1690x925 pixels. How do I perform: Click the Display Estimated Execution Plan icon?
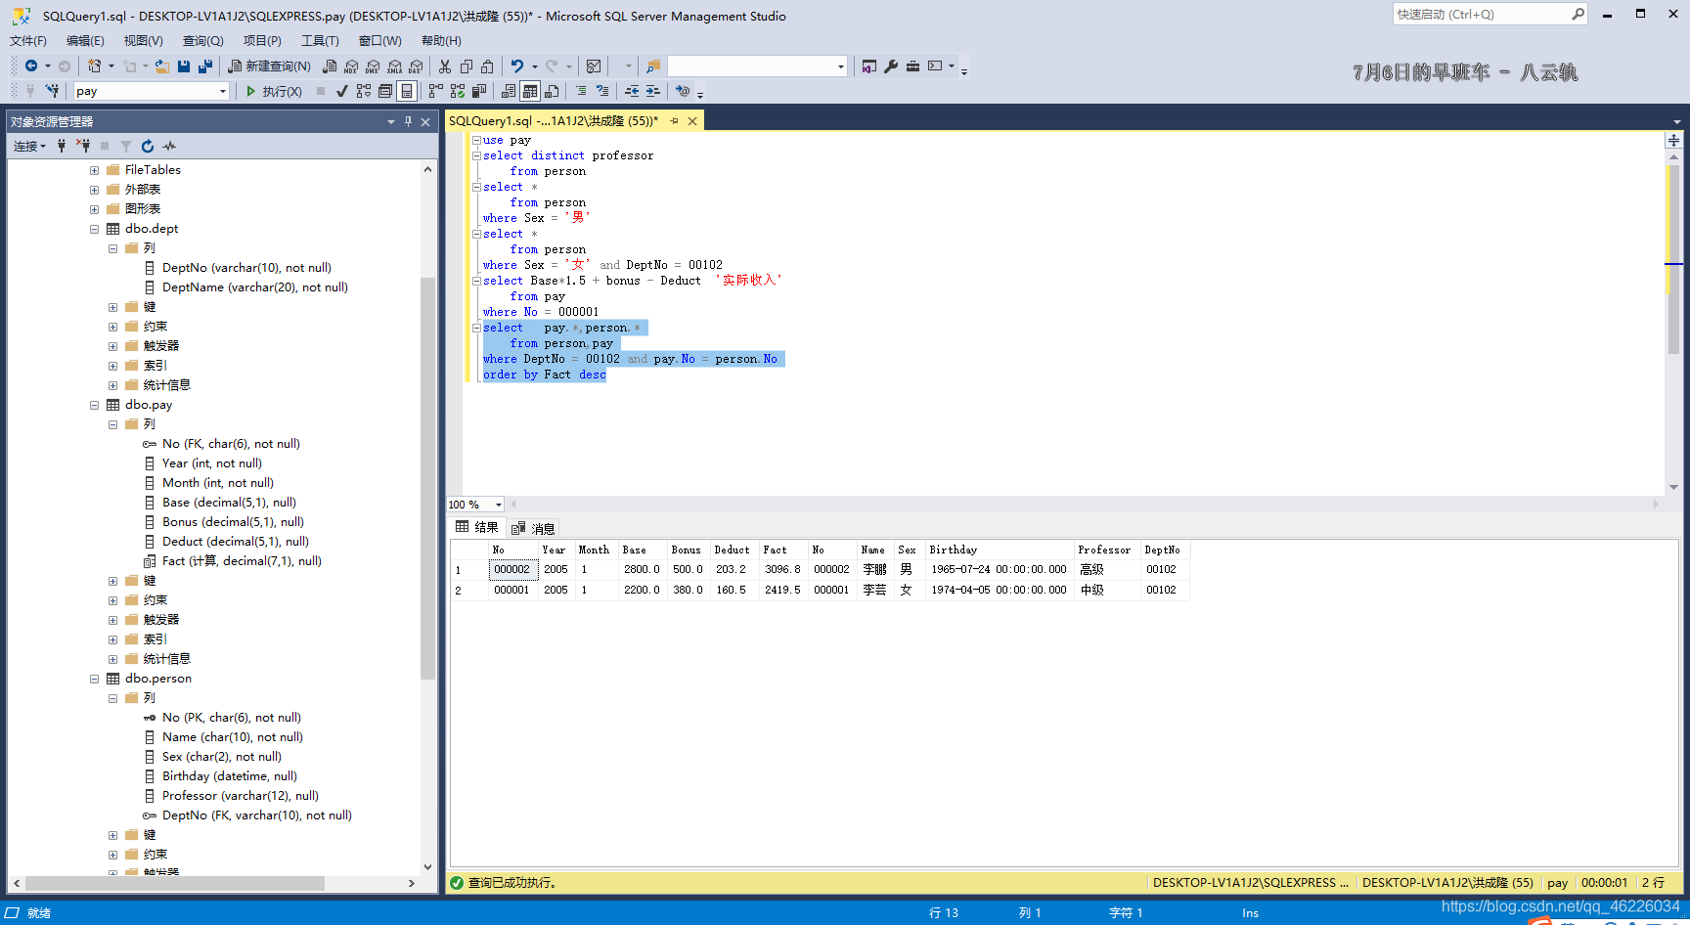[364, 91]
